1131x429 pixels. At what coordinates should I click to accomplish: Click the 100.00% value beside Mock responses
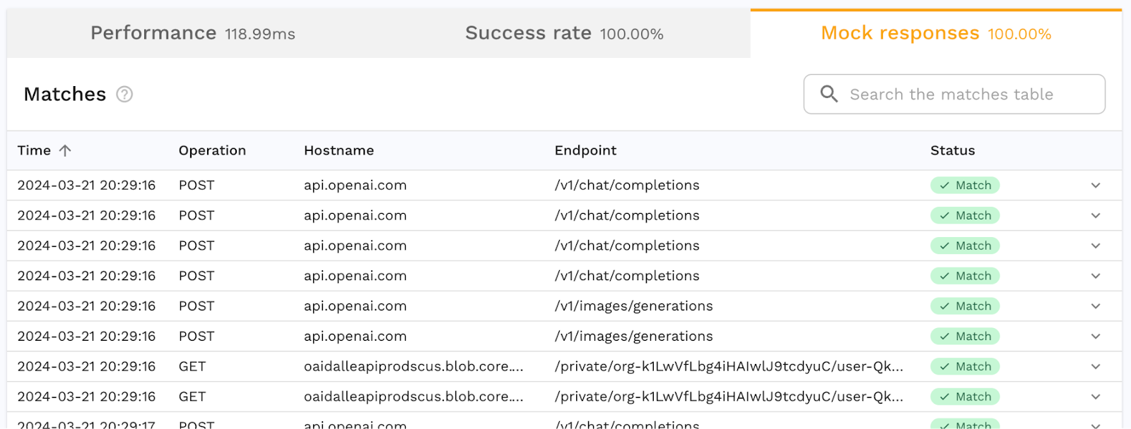pyautogui.click(x=1019, y=34)
